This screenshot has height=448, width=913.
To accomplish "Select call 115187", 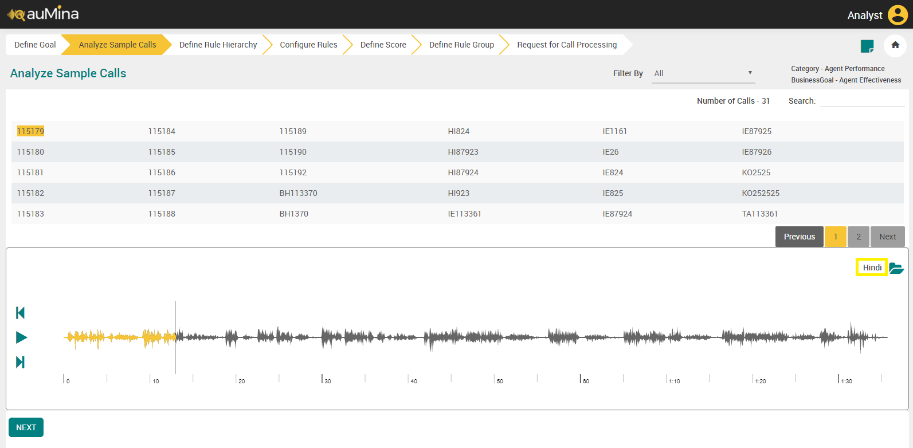I will tap(162, 193).
